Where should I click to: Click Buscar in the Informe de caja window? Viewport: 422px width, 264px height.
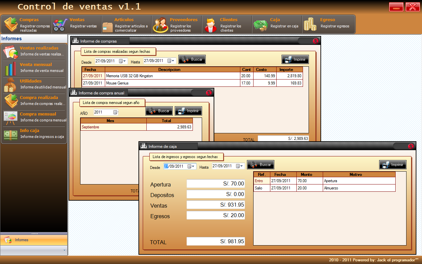(260, 164)
